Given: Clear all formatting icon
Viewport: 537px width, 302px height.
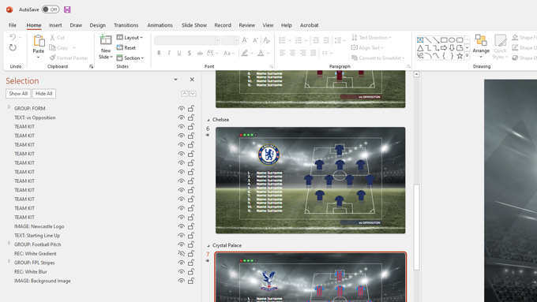Looking at the screenshot, I should [x=267, y=40].
